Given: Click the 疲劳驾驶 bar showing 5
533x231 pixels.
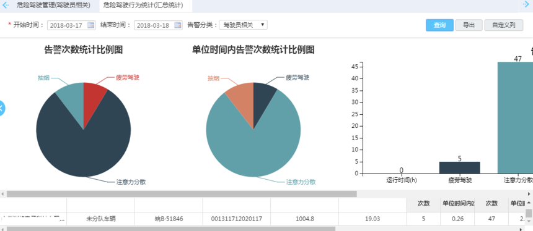Looking at the screenshot, I should point(460,167).
